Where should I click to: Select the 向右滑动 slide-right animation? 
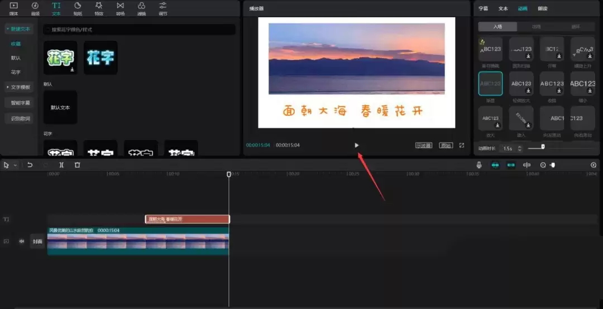coord(582,118)
